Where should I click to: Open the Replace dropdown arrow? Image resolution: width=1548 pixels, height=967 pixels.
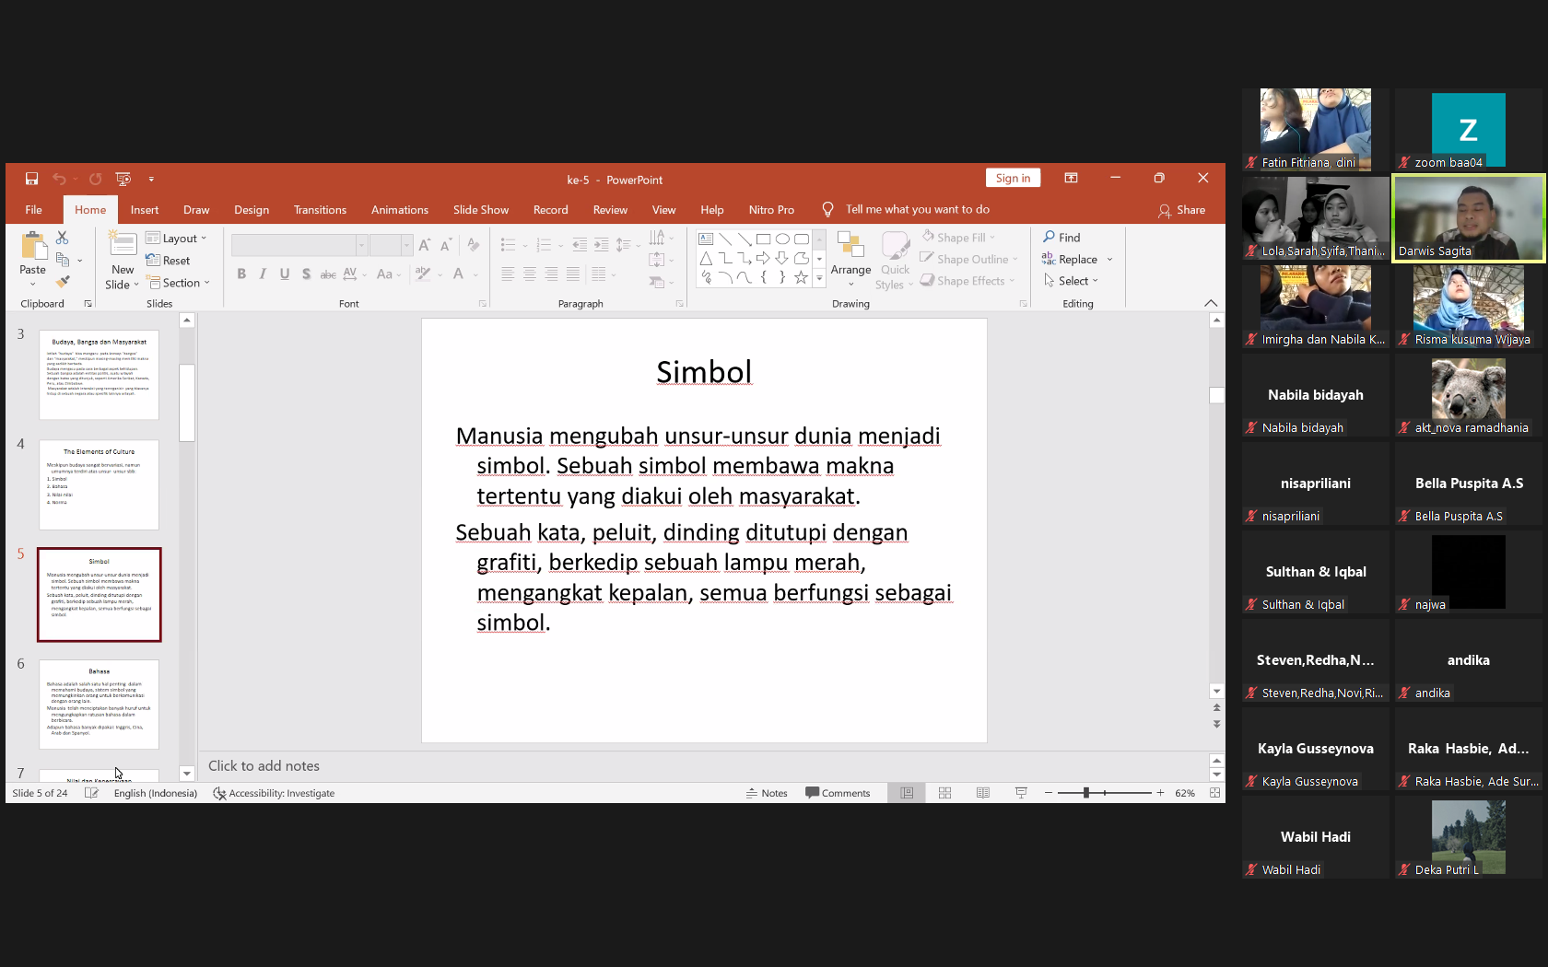pyautogui.click(x=1109, y=260)
